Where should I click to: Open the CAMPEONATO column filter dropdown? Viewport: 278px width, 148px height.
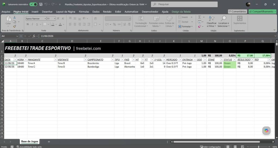click(113, 60)
